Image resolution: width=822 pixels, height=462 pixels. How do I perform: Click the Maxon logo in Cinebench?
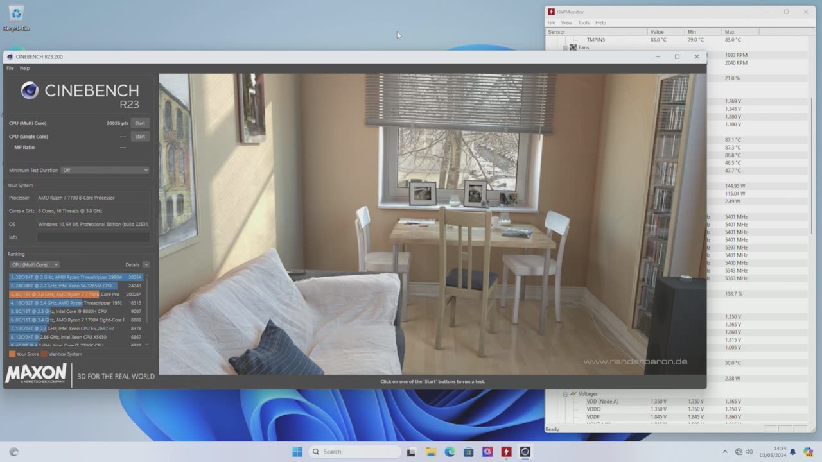click(x=36, y=373)
